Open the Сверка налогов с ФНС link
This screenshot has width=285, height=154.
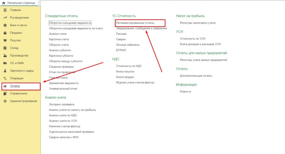64,137
